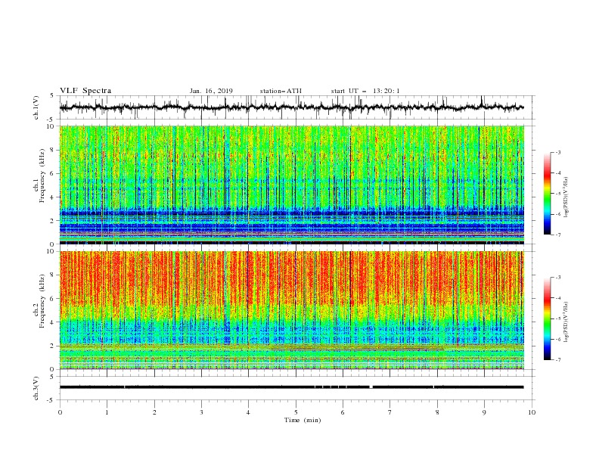Click the "6" kHz tick on ch.1 frequency axis
The image size is (599, 463).
click(x=53, y=174)
